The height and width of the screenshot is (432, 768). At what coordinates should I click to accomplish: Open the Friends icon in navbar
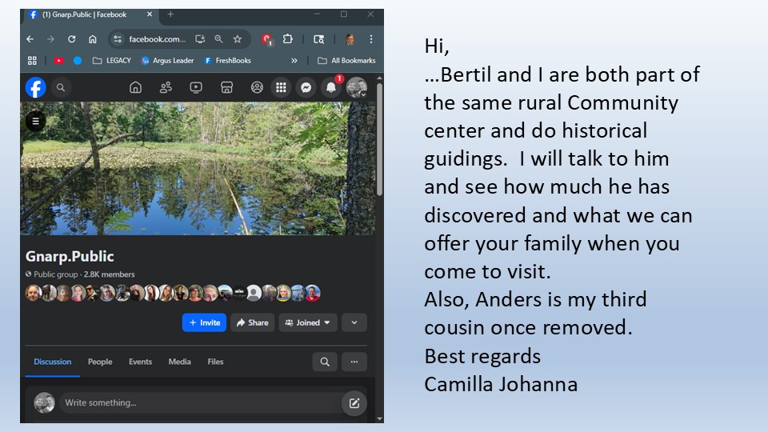tap(166, 88)
